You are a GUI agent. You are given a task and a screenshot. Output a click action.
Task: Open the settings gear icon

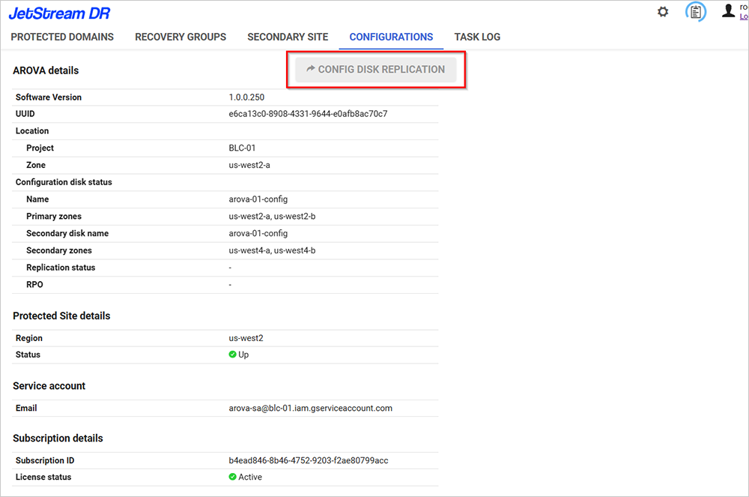coord(663,12)
